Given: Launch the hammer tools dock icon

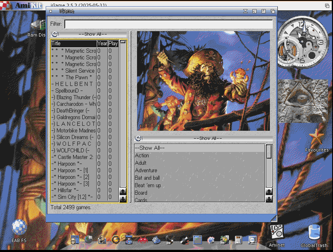Looking at the screenshot, I should pos(169,240).
